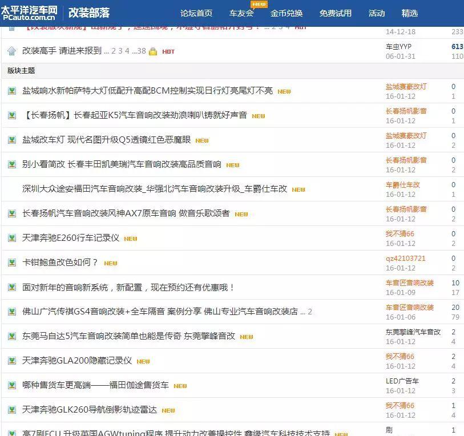Open thread 佛山广汽传祺GS4音响改装+全车隔音

pos(160,312)
